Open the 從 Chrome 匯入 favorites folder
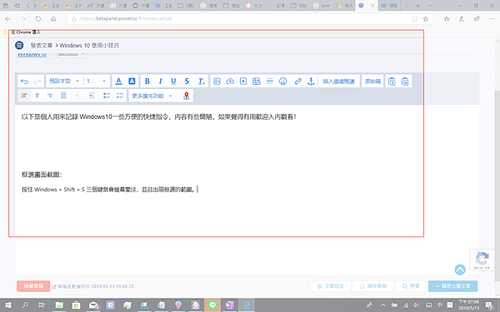This screenshot has width=500, height=312. pos(22,32)
